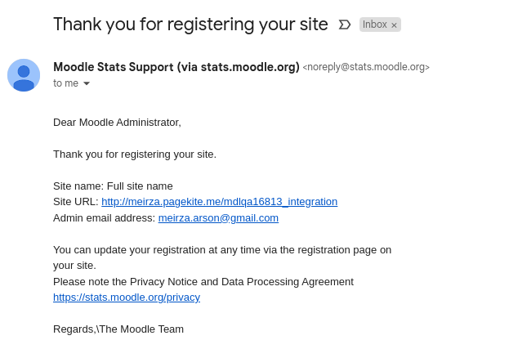Click the noreply@stats.moodle.org sender address
Viewport: 509px width, 358px height.
tap(366, 67)
